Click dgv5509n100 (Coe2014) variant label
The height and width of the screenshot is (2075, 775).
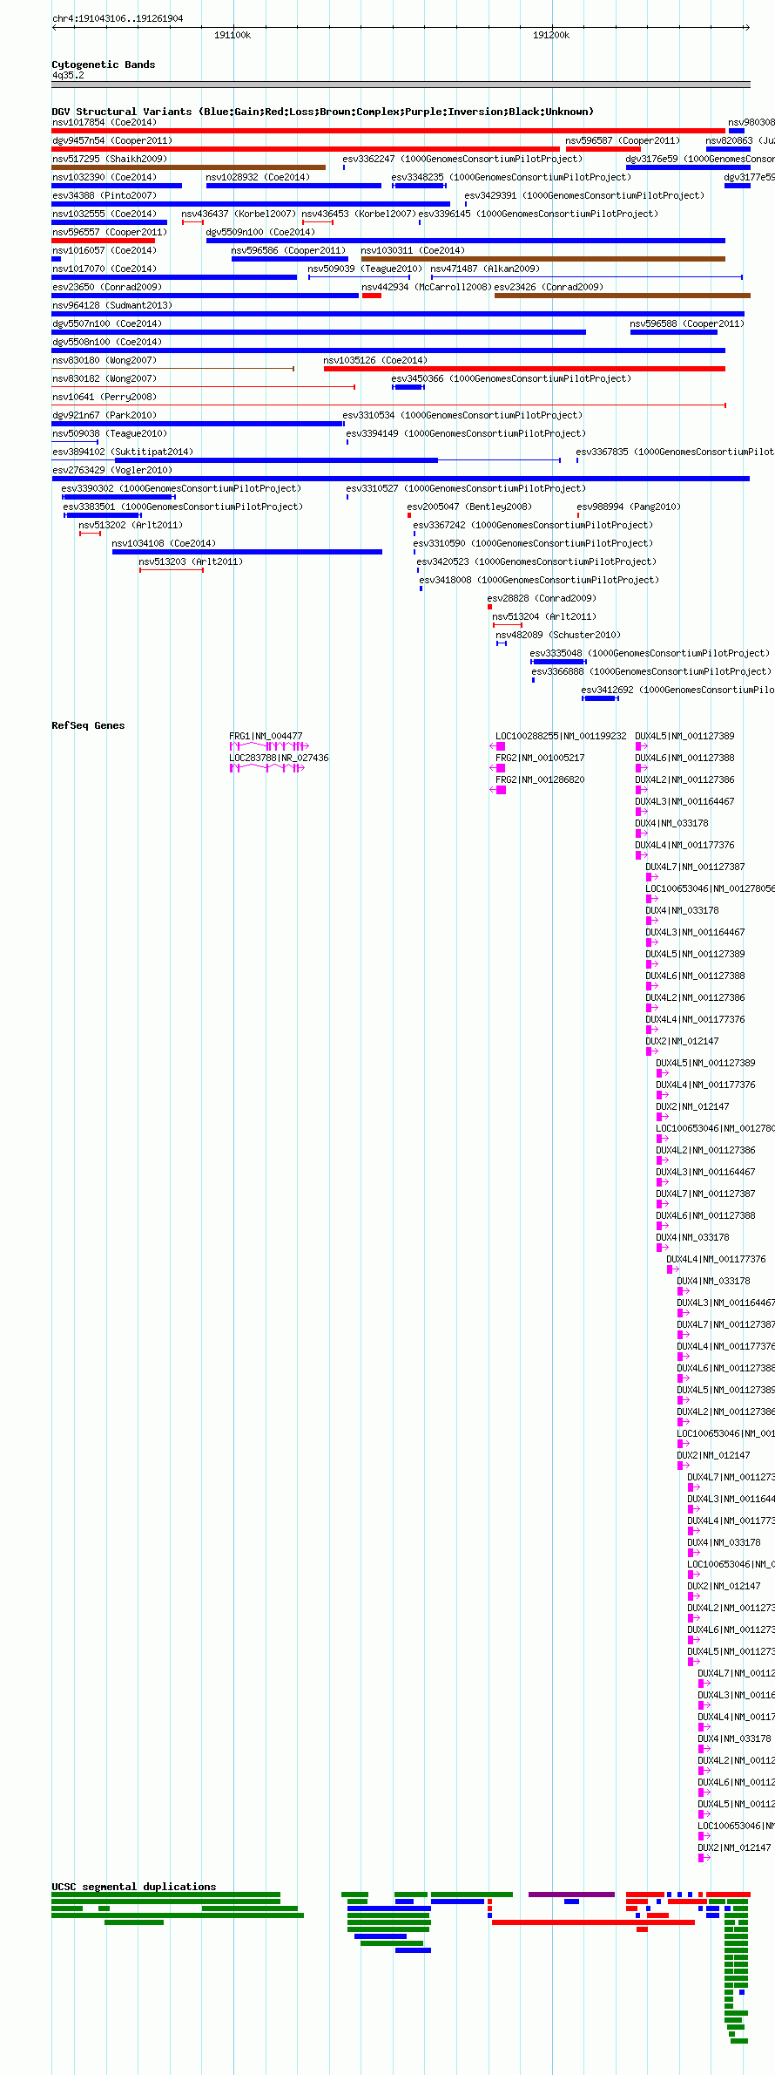pyautogui.click(x=260, y=232)
